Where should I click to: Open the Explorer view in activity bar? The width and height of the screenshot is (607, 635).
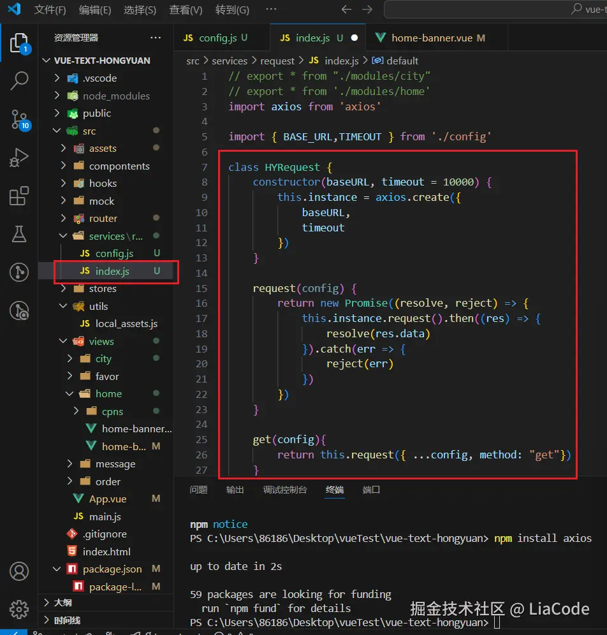(19, 43)
